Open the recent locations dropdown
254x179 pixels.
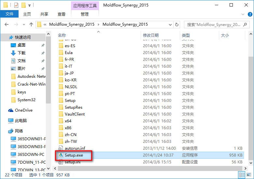[24, 25]
